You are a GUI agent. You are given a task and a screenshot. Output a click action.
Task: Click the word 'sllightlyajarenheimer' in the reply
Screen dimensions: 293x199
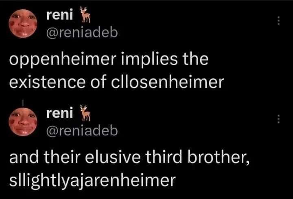(x=92, y=180)
